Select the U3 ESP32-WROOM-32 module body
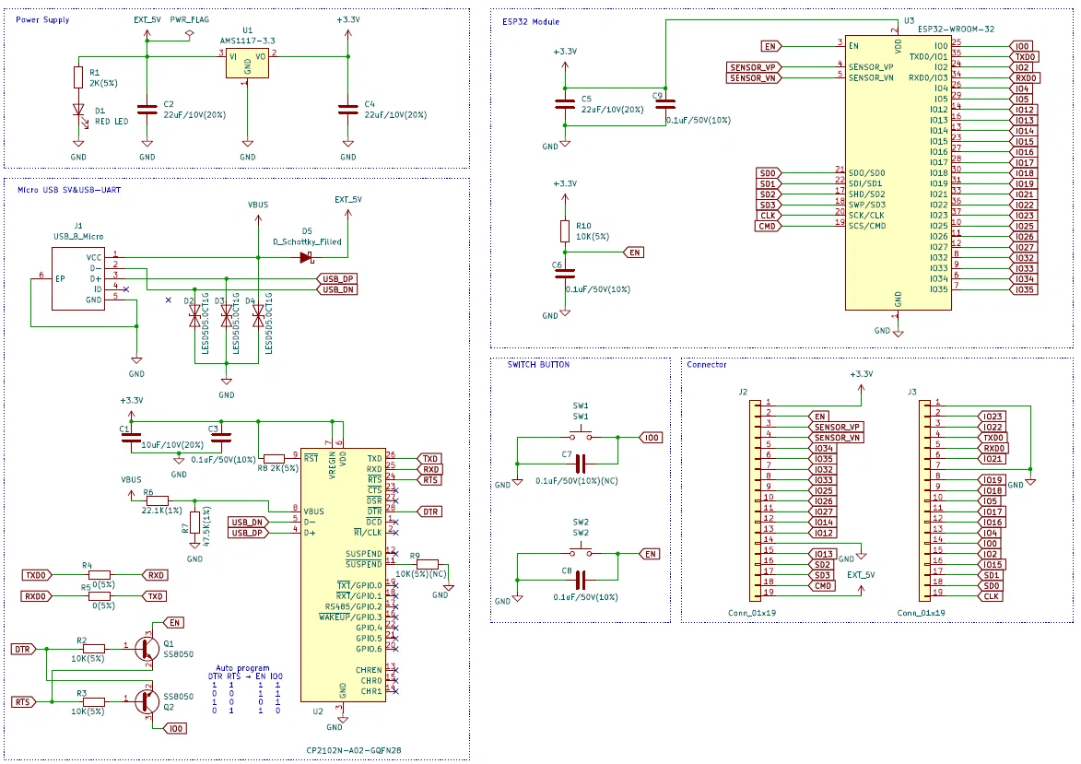 tap(898, 173)
